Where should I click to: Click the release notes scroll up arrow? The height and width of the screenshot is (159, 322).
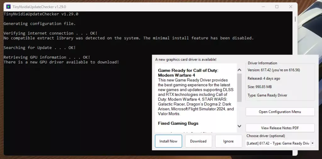point(239,70)
